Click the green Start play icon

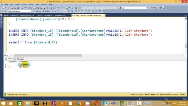coord(80,8)
